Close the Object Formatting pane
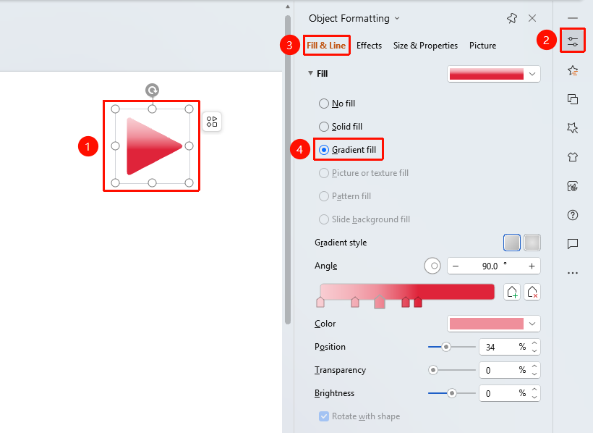 point(532,18)
